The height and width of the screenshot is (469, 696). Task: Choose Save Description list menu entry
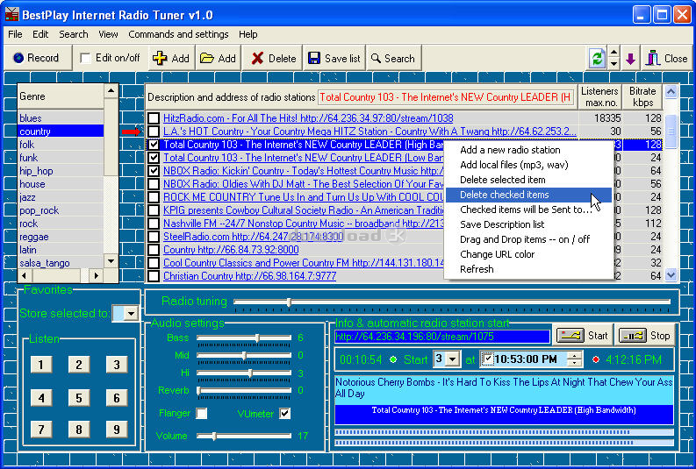point(528,224)
